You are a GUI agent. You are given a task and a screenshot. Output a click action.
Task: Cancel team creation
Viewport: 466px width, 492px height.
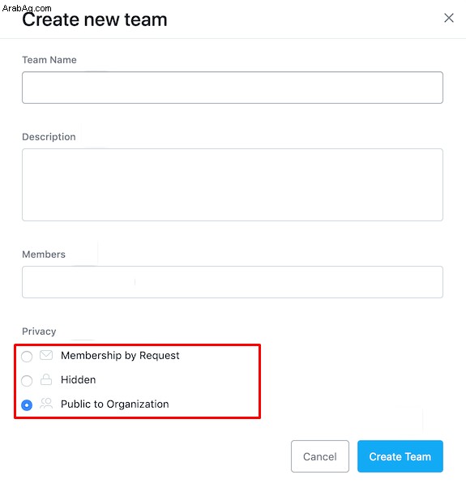(x=320, y=456)
